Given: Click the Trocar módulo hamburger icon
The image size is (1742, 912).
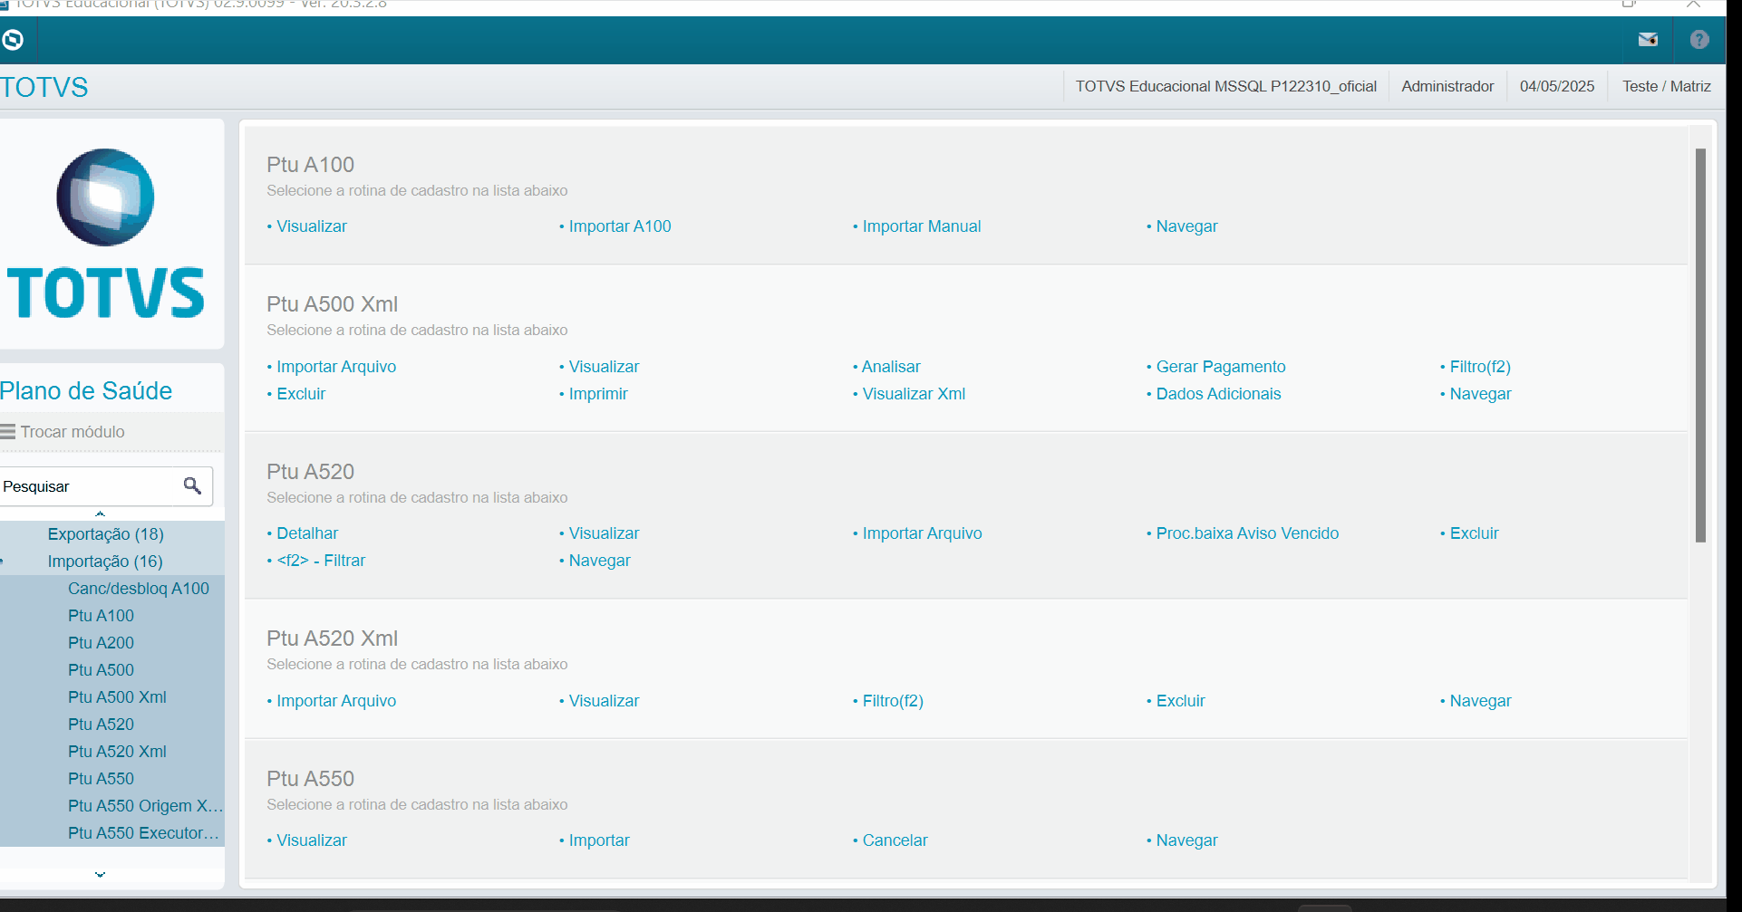Looking at the screenshot, I should [x=7, y=432].
